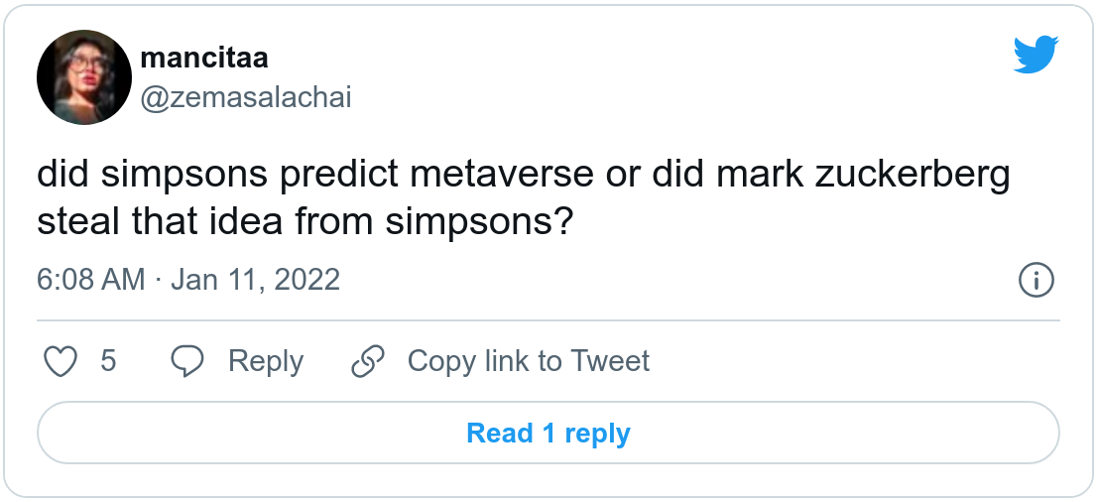1098x502 pixels.
Task: Open the circled info icon
Action: (x=1036, y=280)
